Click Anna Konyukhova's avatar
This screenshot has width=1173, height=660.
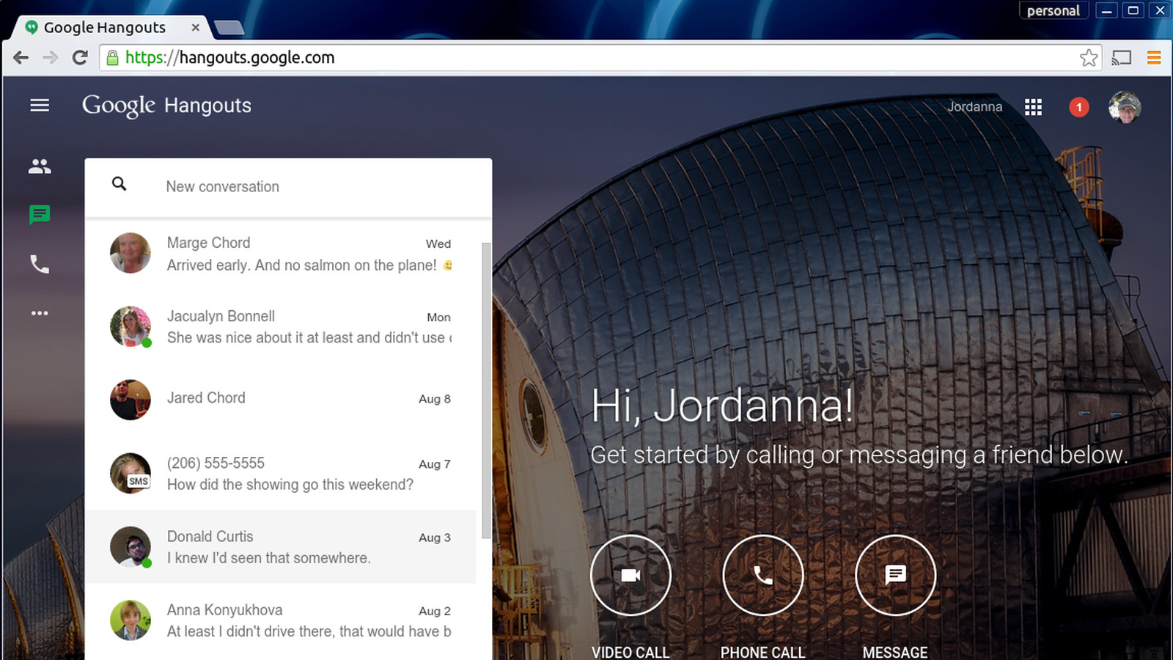coord(130,620)
